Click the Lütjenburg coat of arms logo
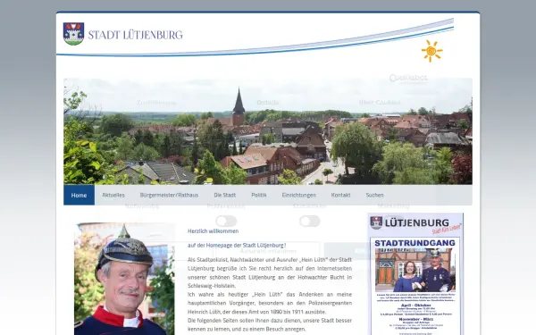This screenshot has height=335, width=536. [73, 34]
